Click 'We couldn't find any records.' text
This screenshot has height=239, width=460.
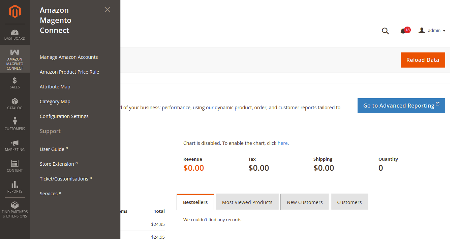213,220
